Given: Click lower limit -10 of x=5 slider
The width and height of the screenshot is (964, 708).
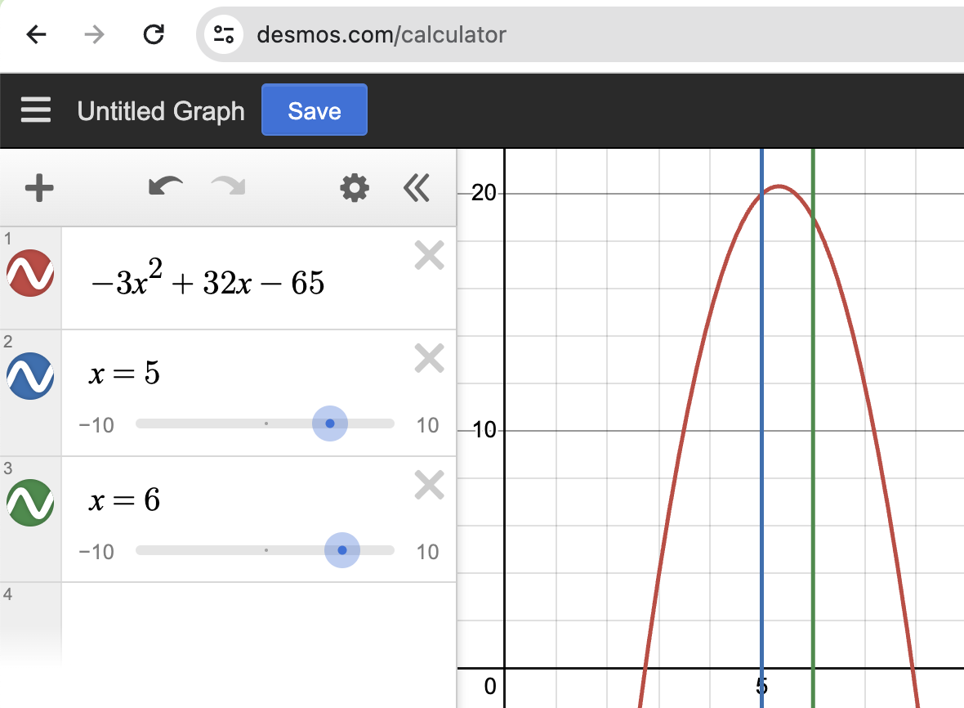Looking at the screenshot, I should tap(96, 425).
